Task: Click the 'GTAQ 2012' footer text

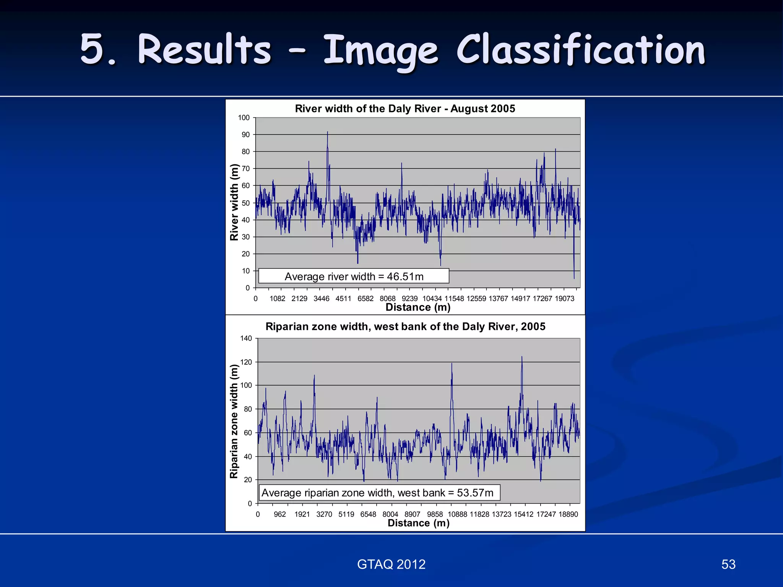Action: click(391, 564)
